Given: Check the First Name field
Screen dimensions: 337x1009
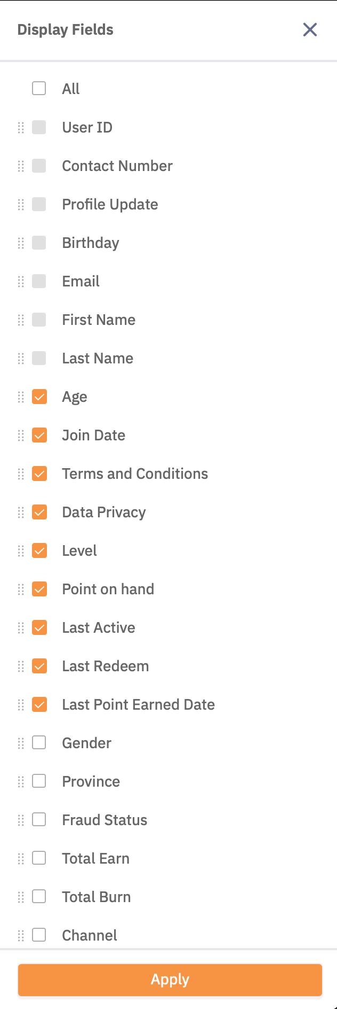Looking at the screenshot, I should [39, 320].
